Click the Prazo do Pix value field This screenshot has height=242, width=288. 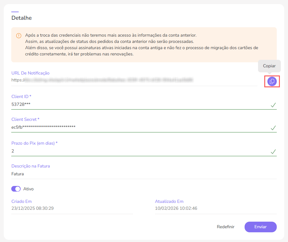(94, 151)
